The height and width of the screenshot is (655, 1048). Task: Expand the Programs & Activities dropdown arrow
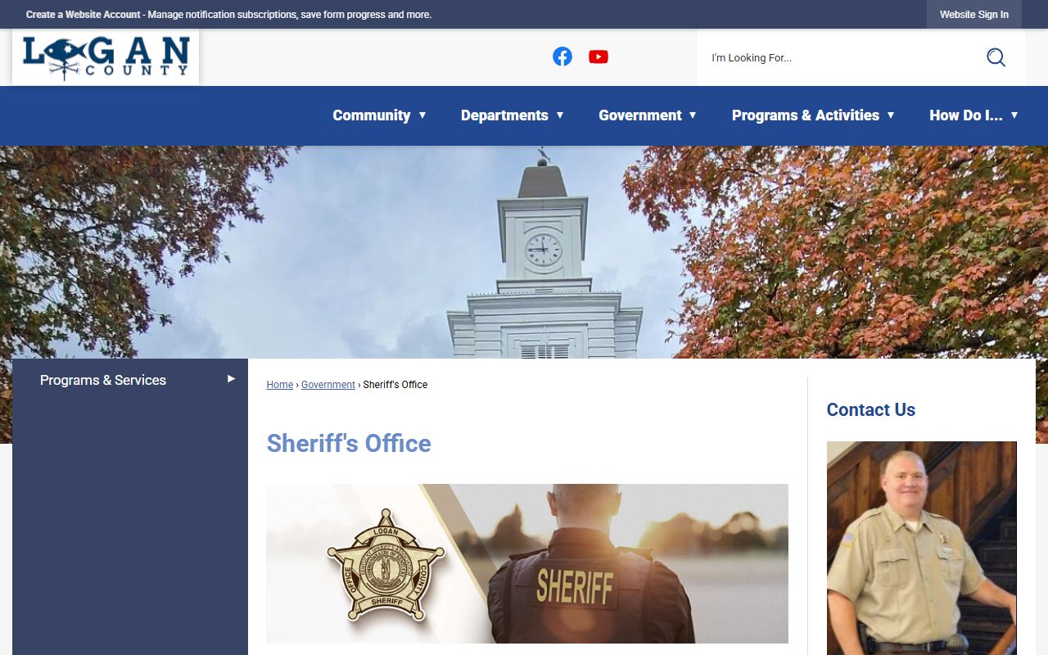891,115
